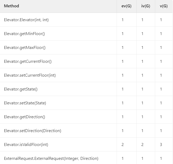Click the Elevator.setDirection(Direction) method name
The image size is (173, 164).
click(33, 131)
